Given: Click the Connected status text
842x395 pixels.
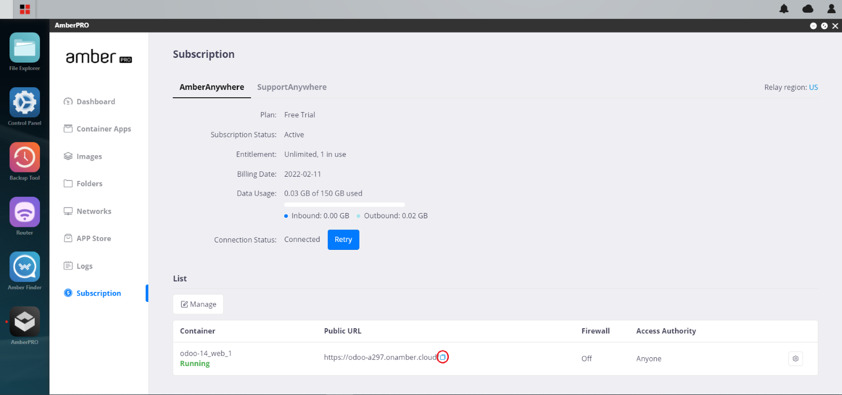Looking at the screenshot, I should [302, 239].
